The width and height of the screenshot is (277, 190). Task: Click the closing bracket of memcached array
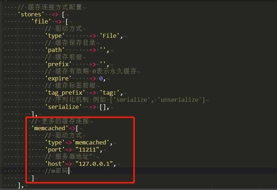[x=33, y=178]
